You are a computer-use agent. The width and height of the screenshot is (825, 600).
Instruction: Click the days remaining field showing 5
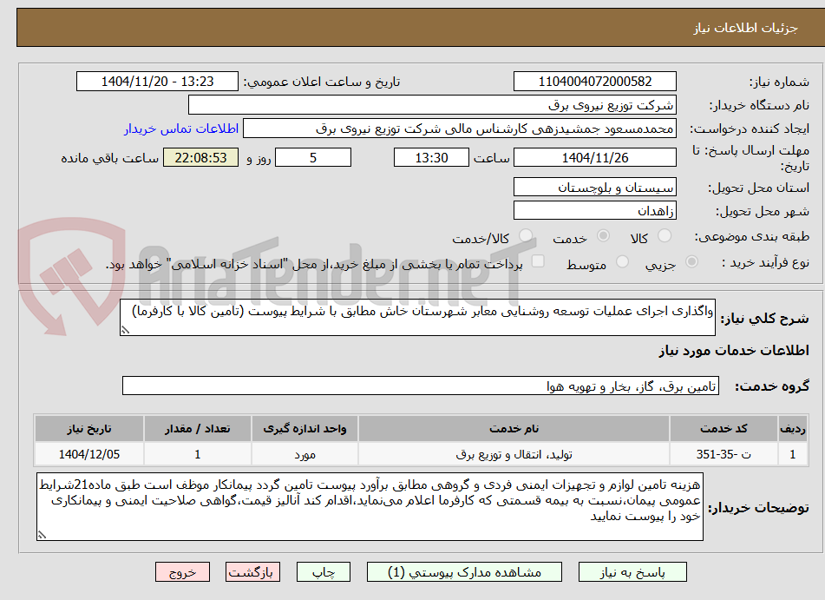coord(313,157)
